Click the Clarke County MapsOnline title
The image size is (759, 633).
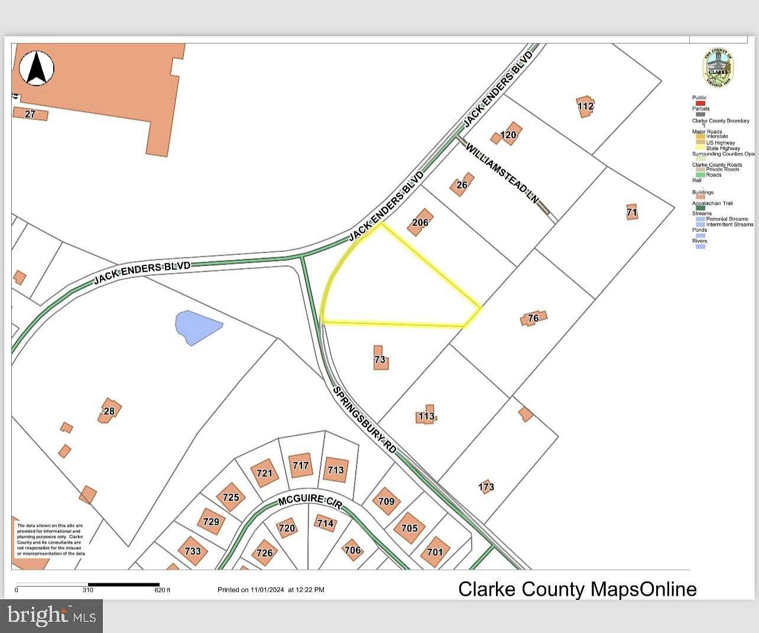pyautogui.click(x=578, y=589)
